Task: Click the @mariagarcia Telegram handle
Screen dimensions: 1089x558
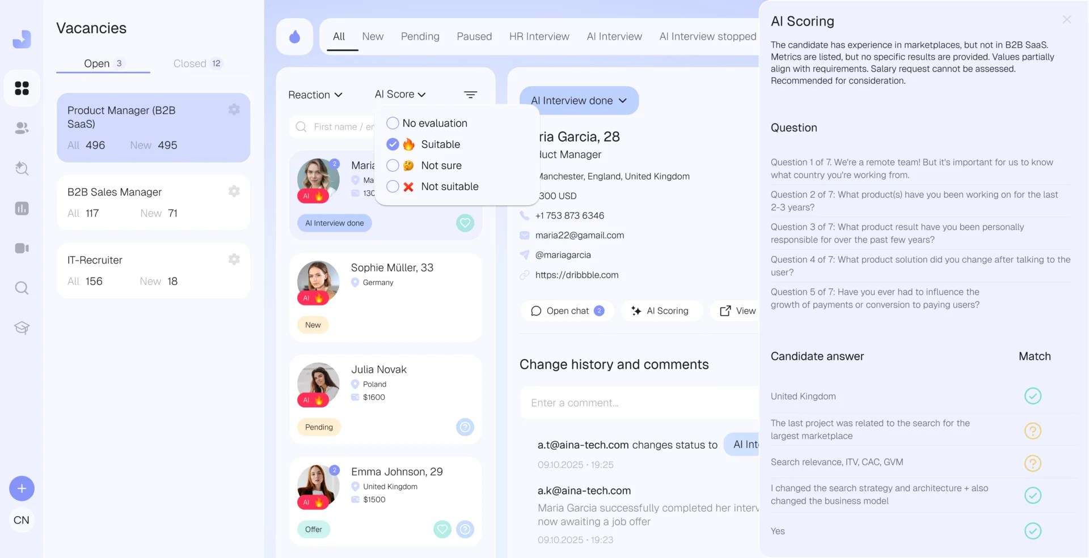Action: 563,255
